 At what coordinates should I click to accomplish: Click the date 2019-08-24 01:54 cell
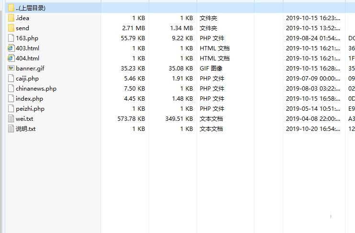coord(313,38)
